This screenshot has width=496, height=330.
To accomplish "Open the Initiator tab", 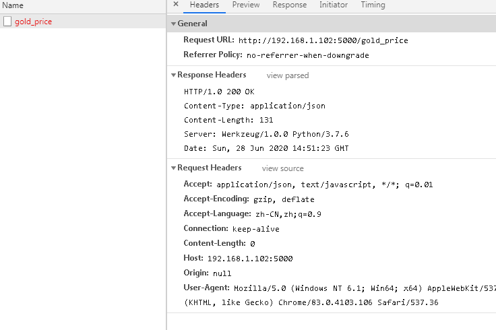I will (x=334, y=5).
